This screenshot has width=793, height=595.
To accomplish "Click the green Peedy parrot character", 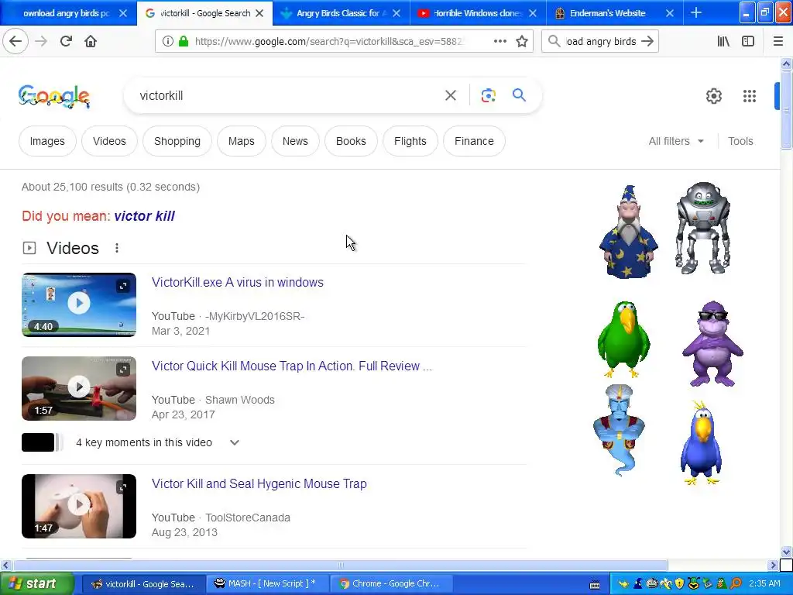I will coord(623,339).
